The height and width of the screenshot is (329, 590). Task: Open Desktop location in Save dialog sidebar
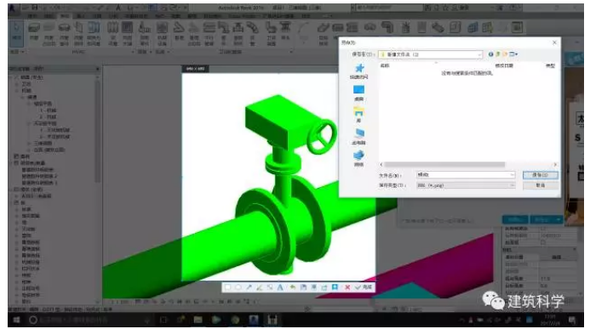359,93
